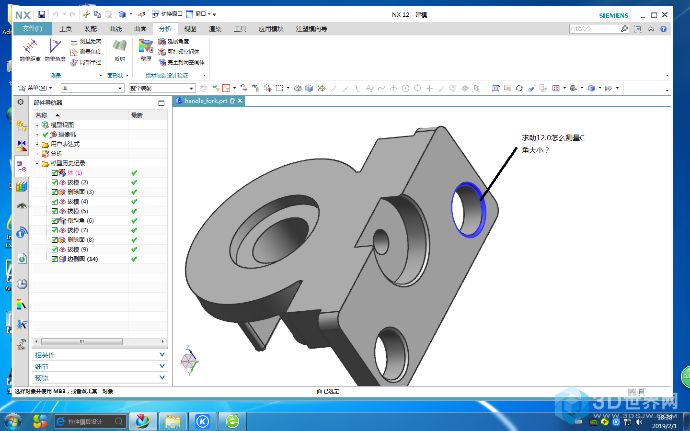The height and width of the screenshot is (431, 690).
Task: Choose the 测量距离 measure distance tool
Action: (86, 42)
